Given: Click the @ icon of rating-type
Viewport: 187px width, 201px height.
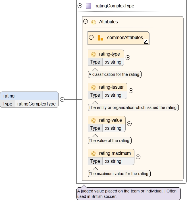Looking at the screenshot, I should coord(93,54).
